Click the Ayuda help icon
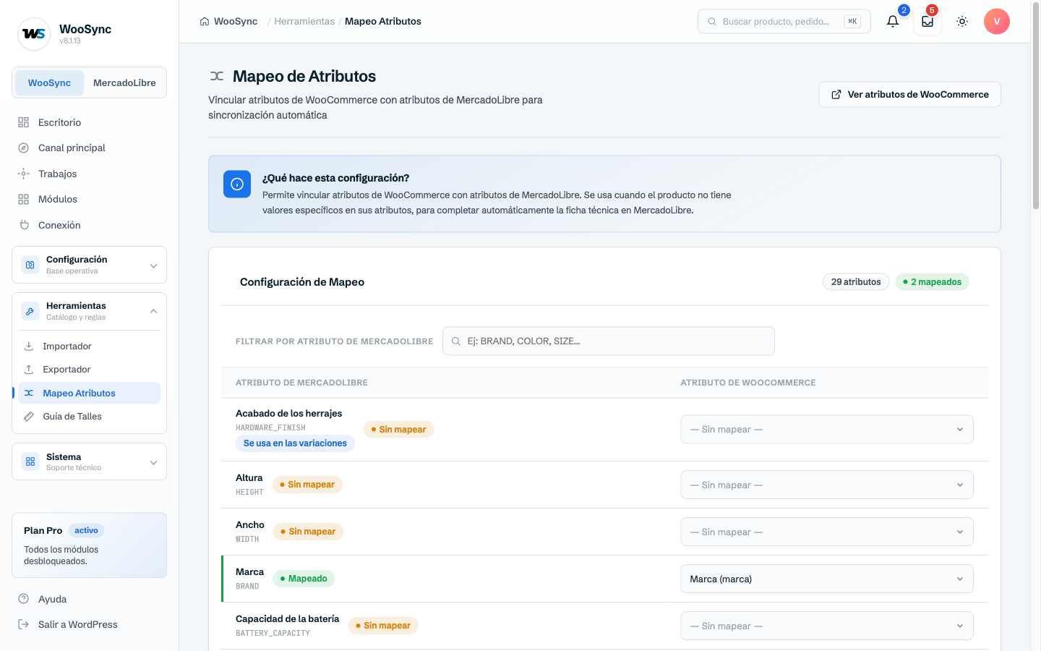This screenshot has width=1041, height=651. pos(24,599)
